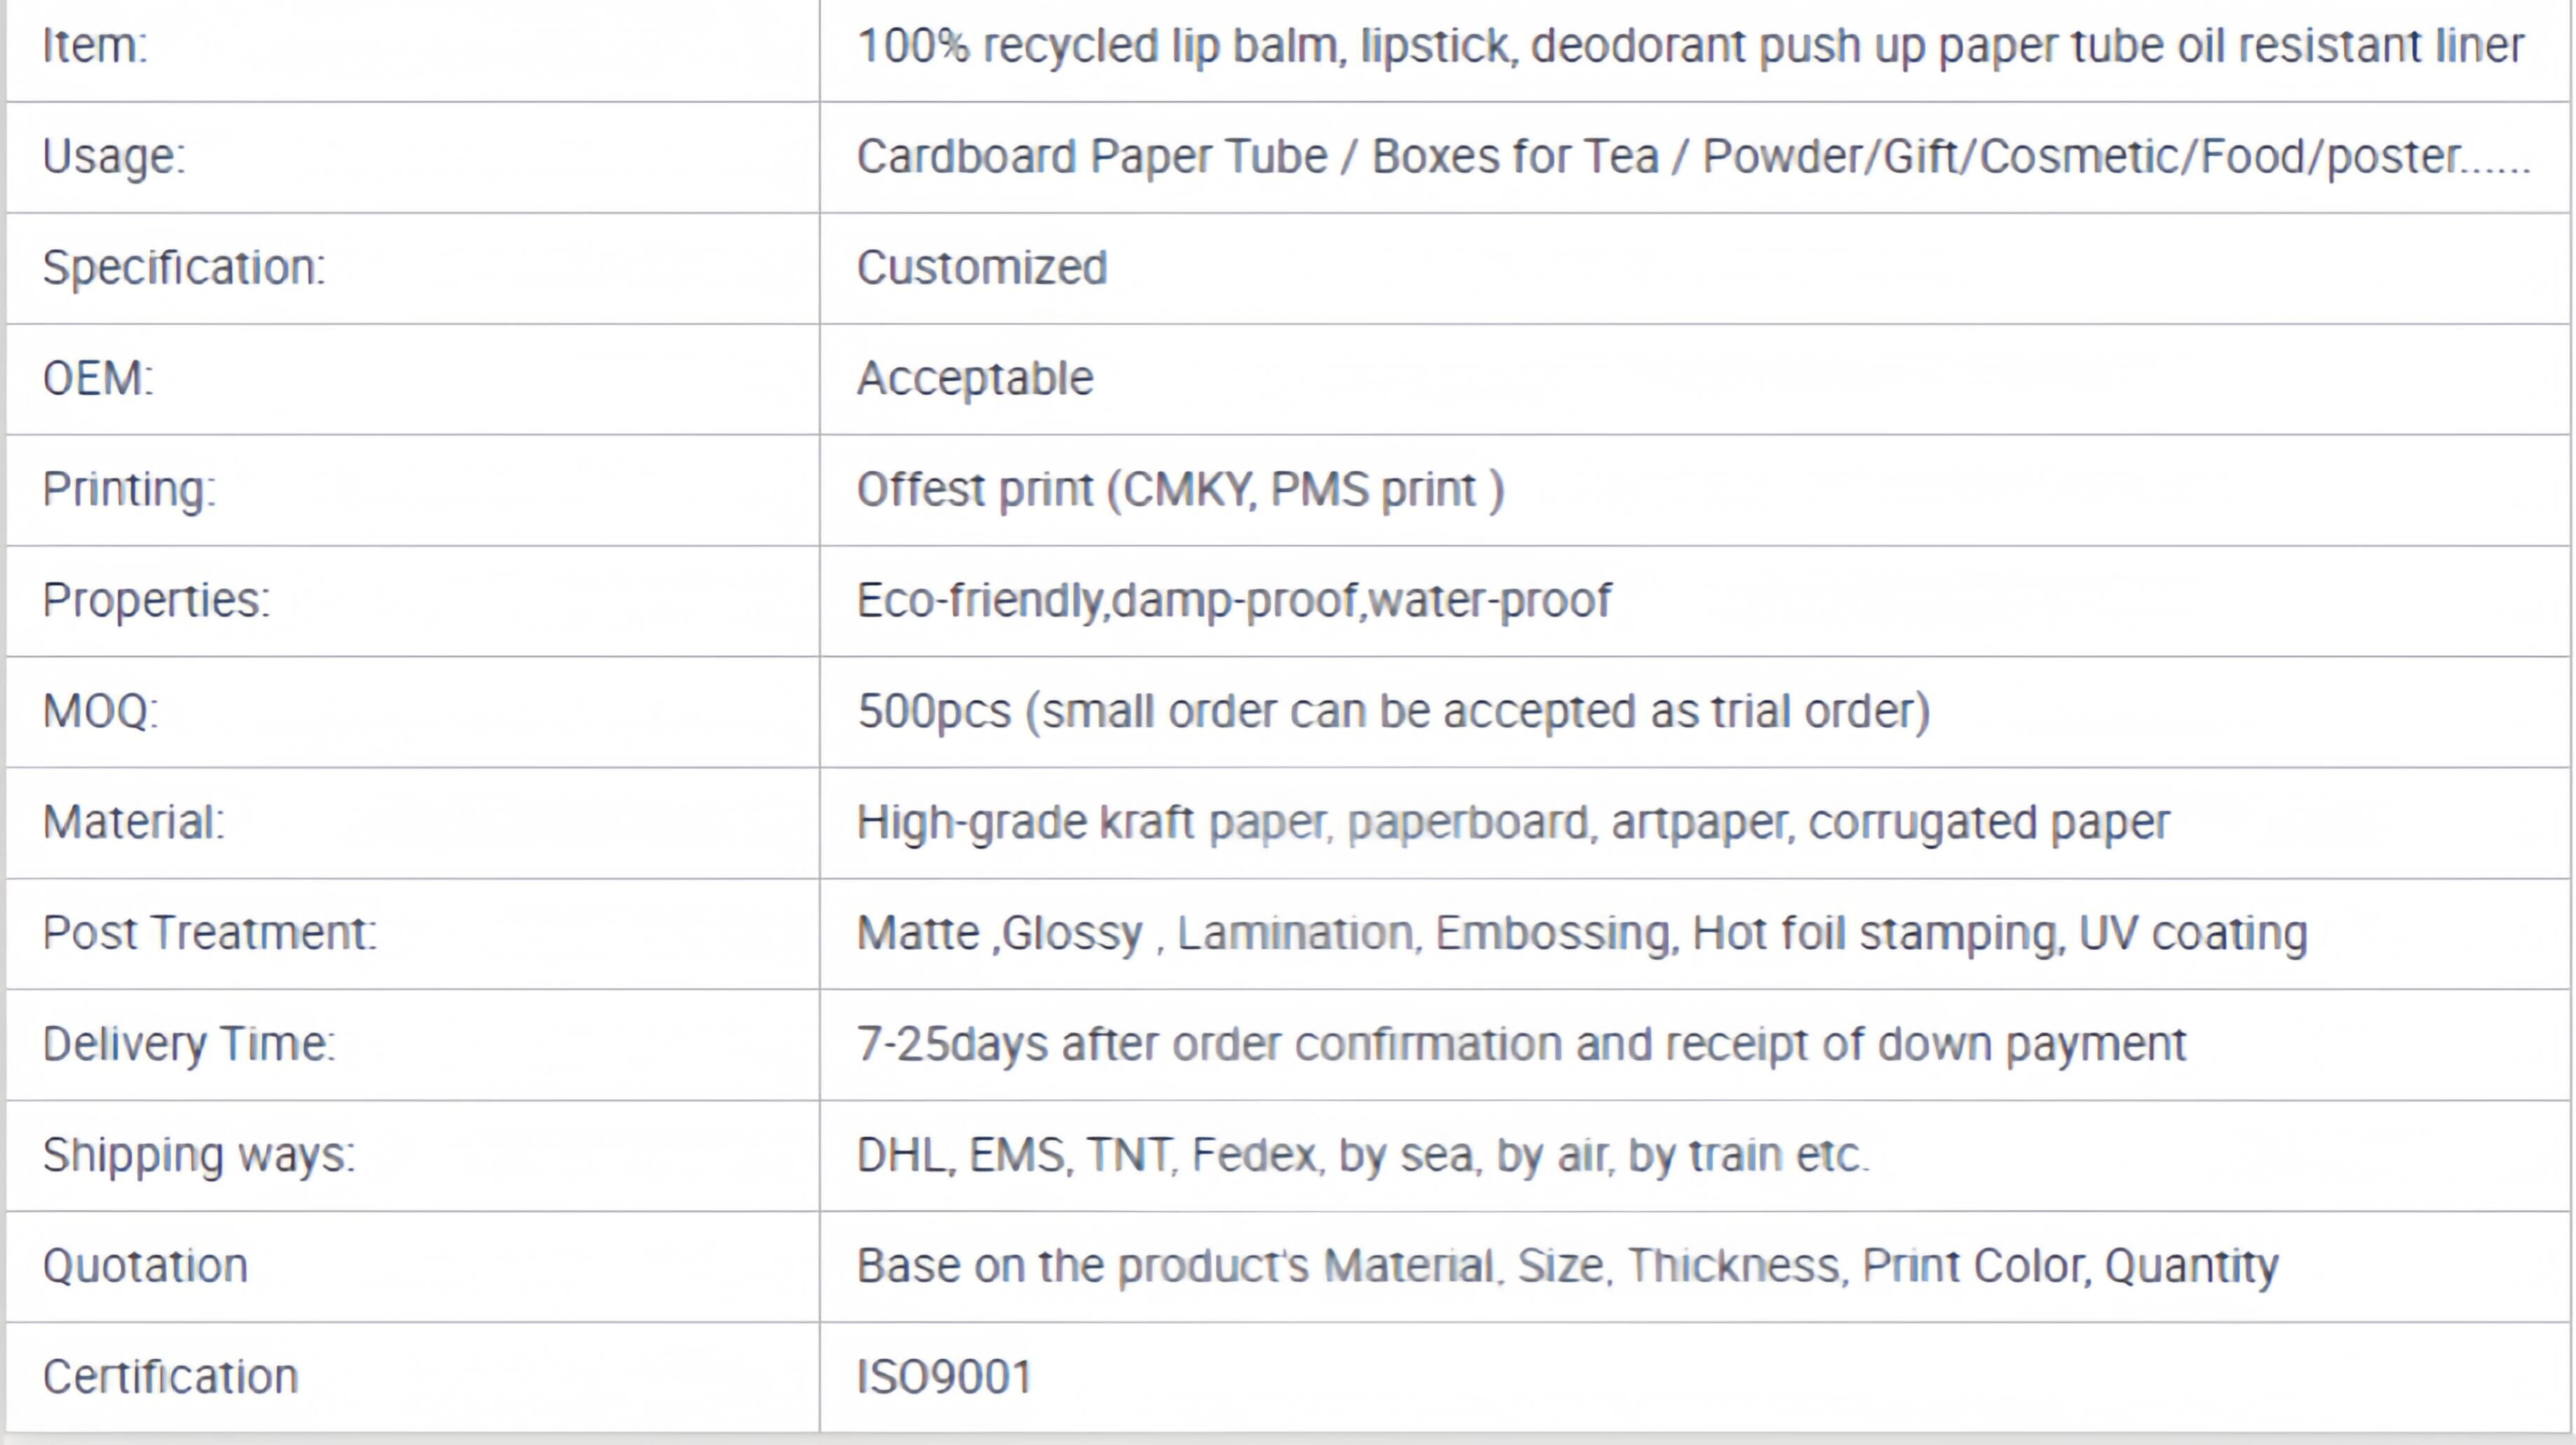Select the 'Offest print (CMKY, PMS print)' text

tap(1180, 490)
